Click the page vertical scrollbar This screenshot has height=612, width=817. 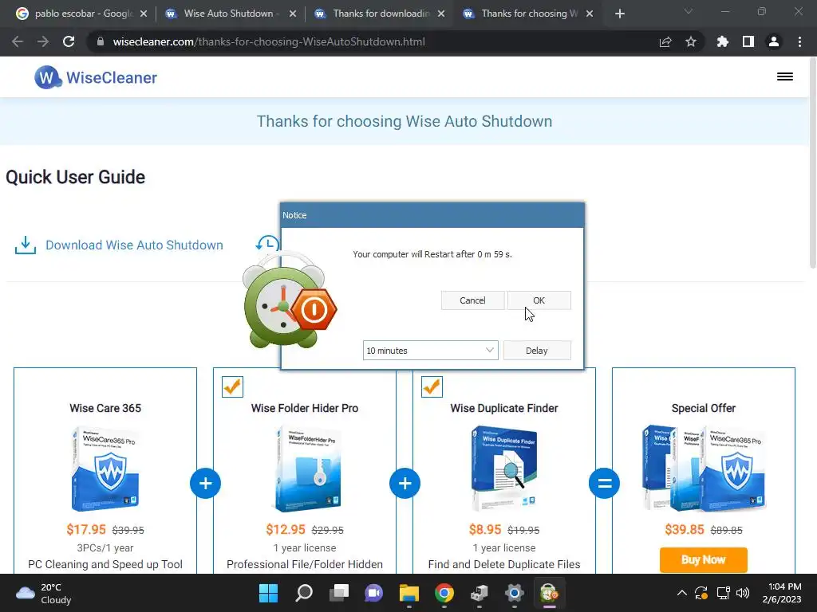click(x=813, y=164)
